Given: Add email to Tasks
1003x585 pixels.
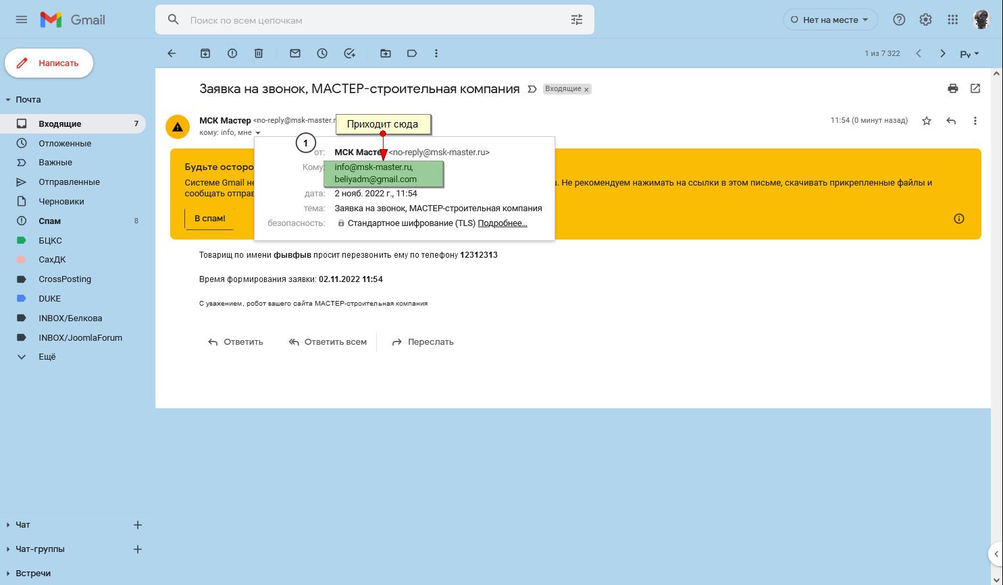Looking at the screenshot, I should coord(349,53).
